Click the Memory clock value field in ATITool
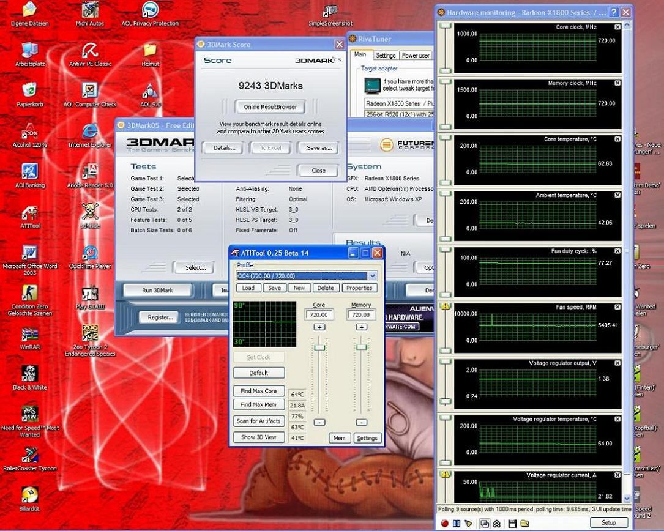The height and width of the screenshot is (531, 664). pyautogui.click(x=361, y=314)
